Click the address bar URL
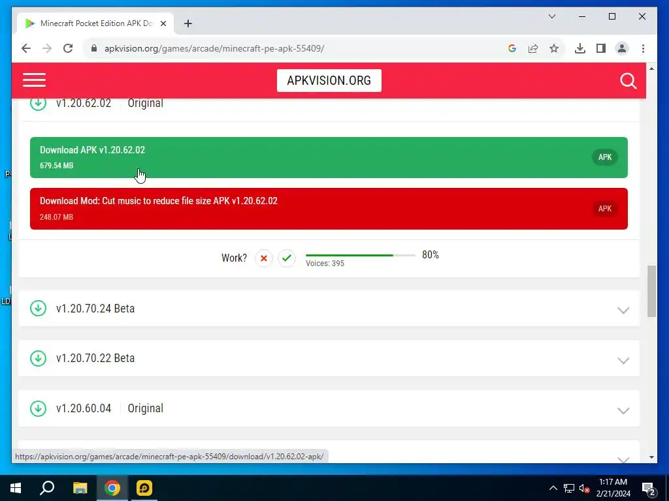This screenshot has height=501, width=669. click(214, 48)
